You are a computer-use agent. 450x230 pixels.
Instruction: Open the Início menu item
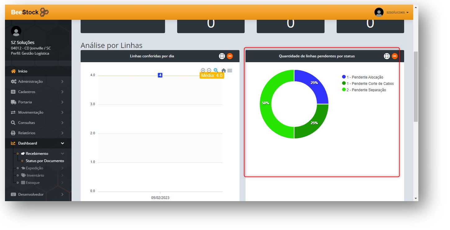click(x=23, y=71)
